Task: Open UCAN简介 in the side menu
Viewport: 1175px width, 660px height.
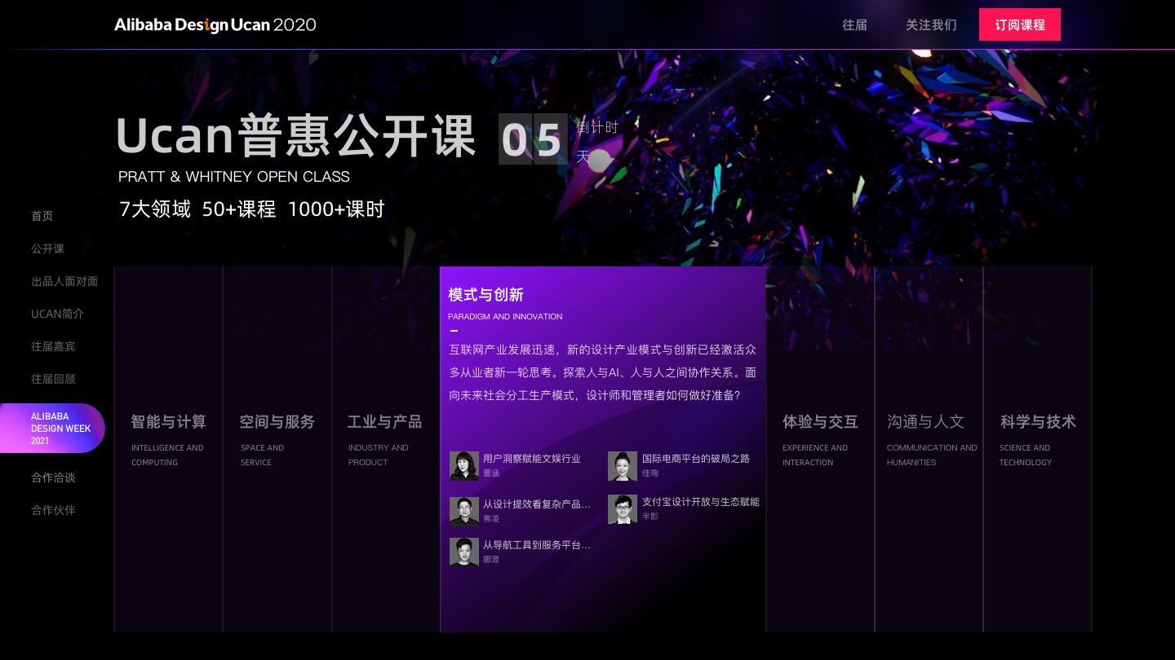Action: point(58,314)
